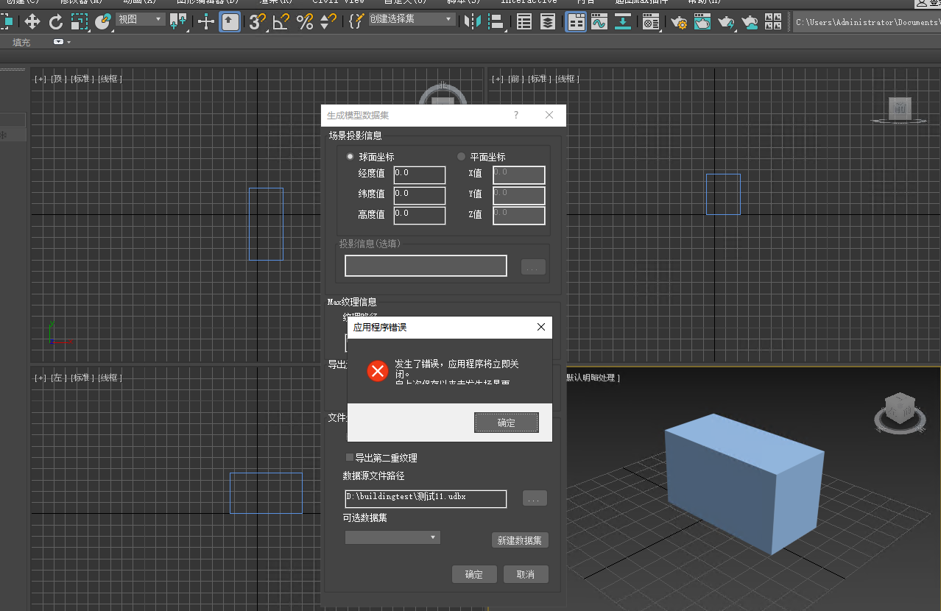Click the front viewport ViewCube
The width and height of the screenshot is (941, 611).
tap(899, 110)
